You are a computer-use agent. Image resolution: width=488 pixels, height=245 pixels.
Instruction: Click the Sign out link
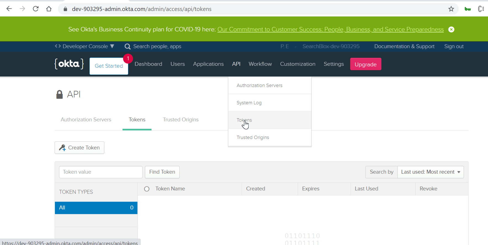(x=454, y=47)
